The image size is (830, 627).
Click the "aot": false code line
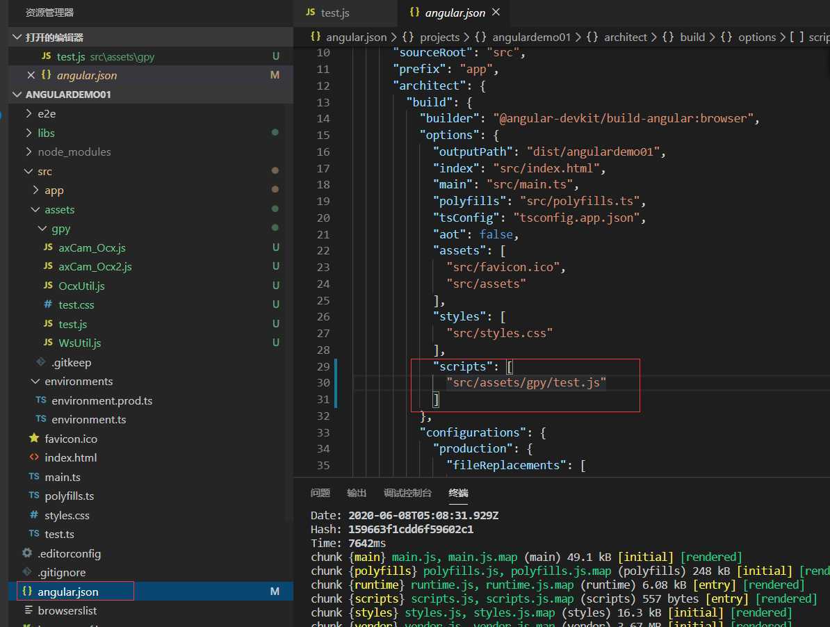[x=476, y=234]
